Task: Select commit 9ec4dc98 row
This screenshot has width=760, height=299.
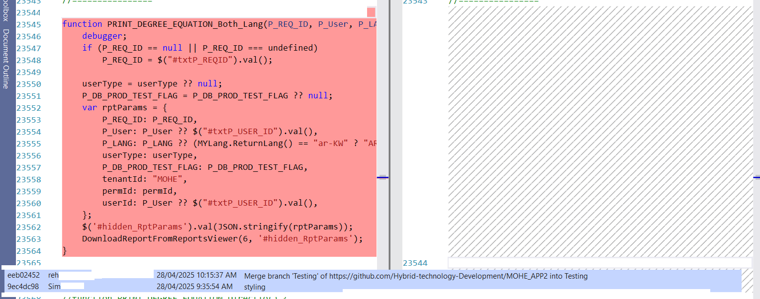Action: [x=373, y=287]
